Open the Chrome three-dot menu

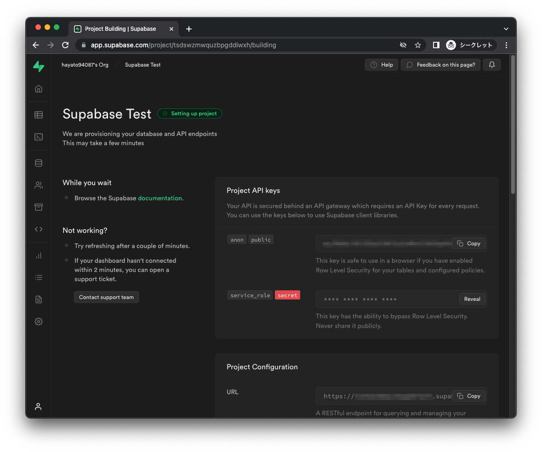[506, 45]
